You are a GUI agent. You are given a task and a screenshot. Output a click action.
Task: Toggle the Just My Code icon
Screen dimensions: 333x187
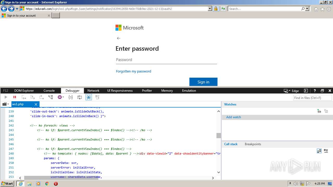click(x=89, y=97)
